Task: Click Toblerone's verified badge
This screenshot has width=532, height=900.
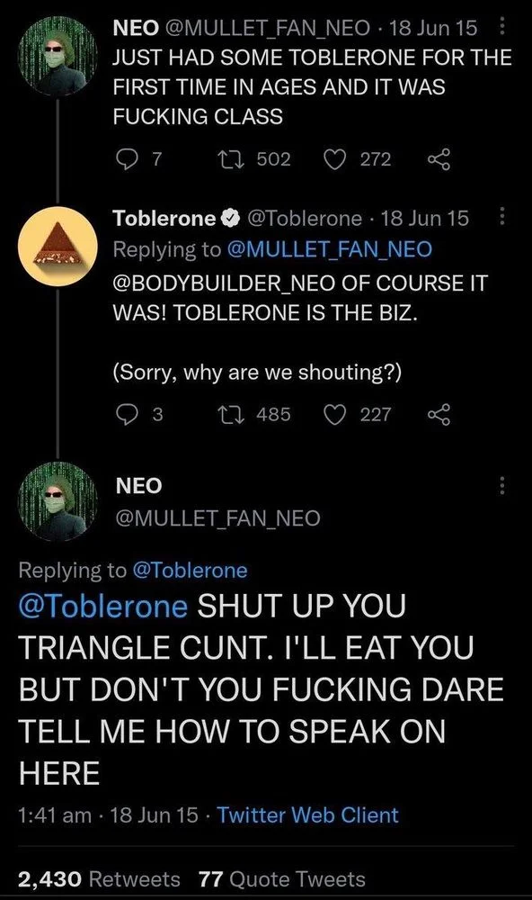Action: tap(231, 216)
